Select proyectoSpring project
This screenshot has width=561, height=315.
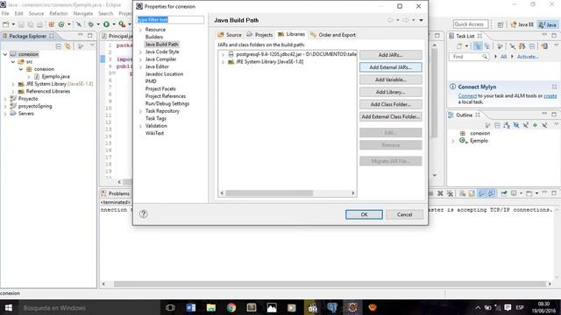[32, 106]
